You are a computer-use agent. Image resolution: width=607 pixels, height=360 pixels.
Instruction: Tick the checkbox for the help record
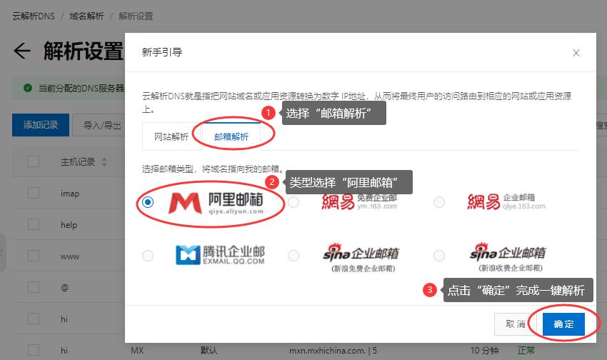click(34, 224)
